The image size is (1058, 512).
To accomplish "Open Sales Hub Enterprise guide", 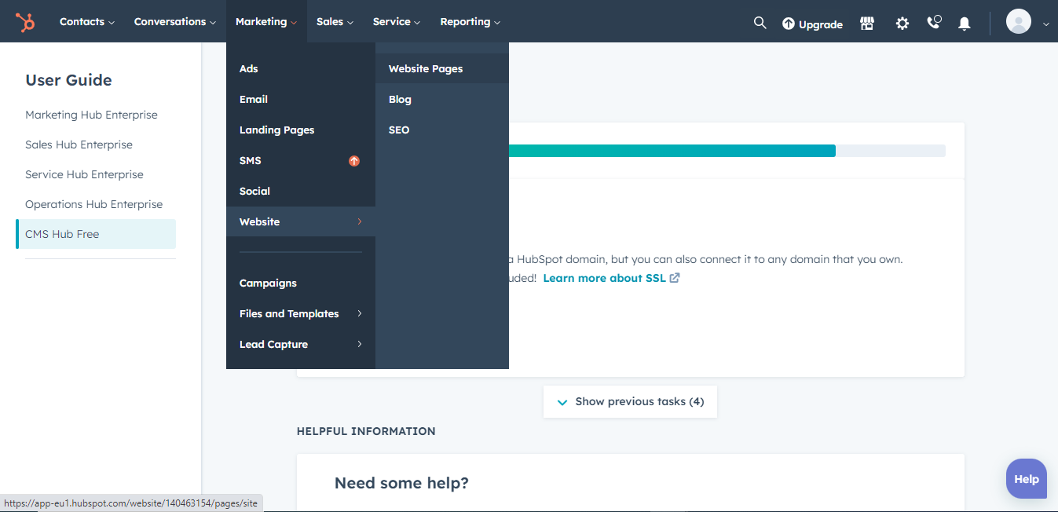I will pos(79,144).
